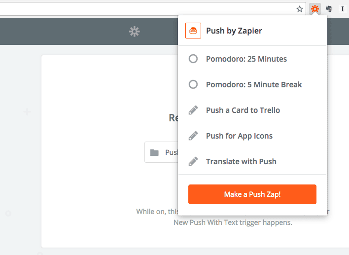Click the folder icon in the page selector
The image size is (349, 255).
154,152
